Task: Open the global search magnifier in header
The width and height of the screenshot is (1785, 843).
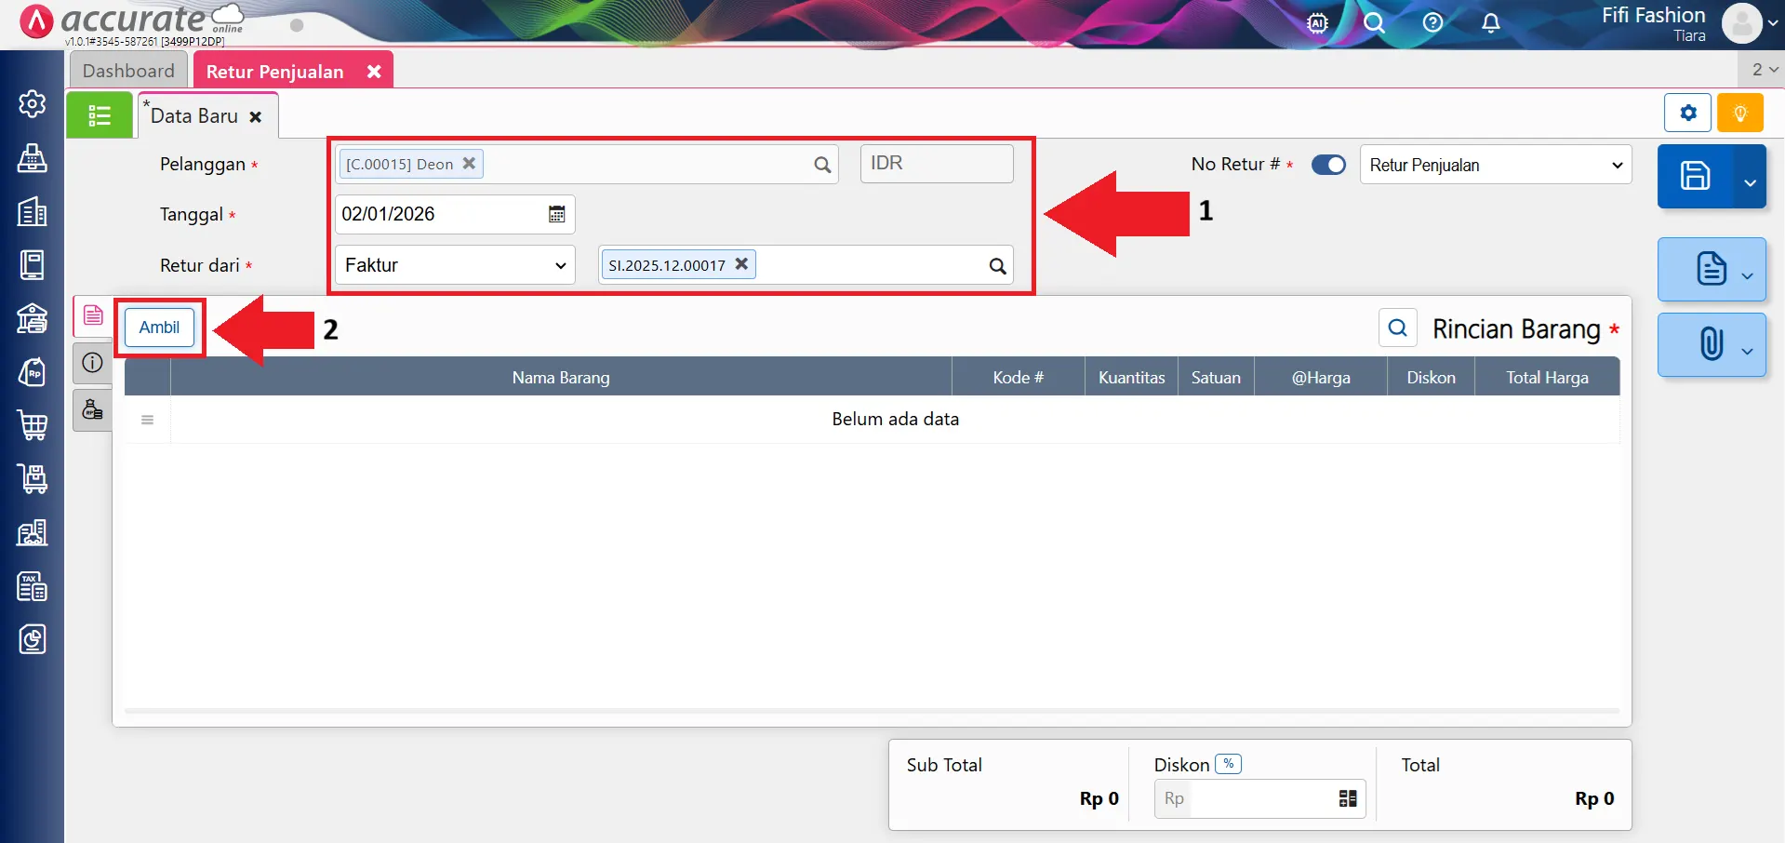Action: (1374, 23)
